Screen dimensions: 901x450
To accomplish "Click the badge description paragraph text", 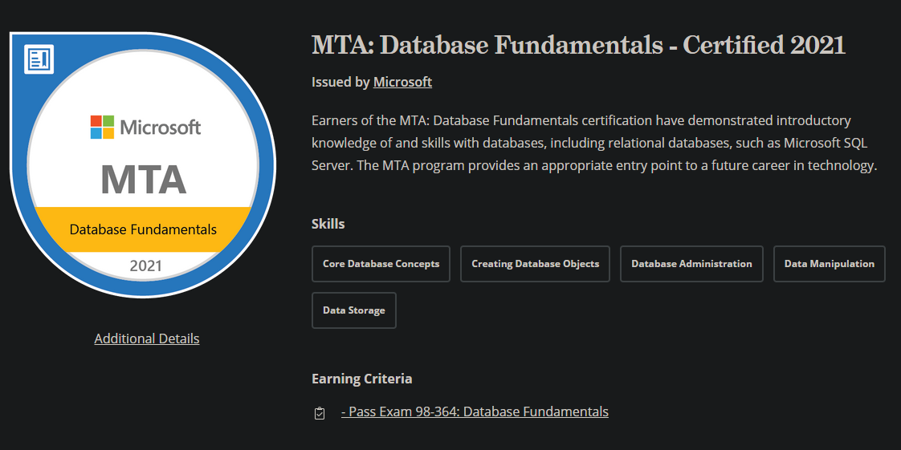I will (595, 144).
